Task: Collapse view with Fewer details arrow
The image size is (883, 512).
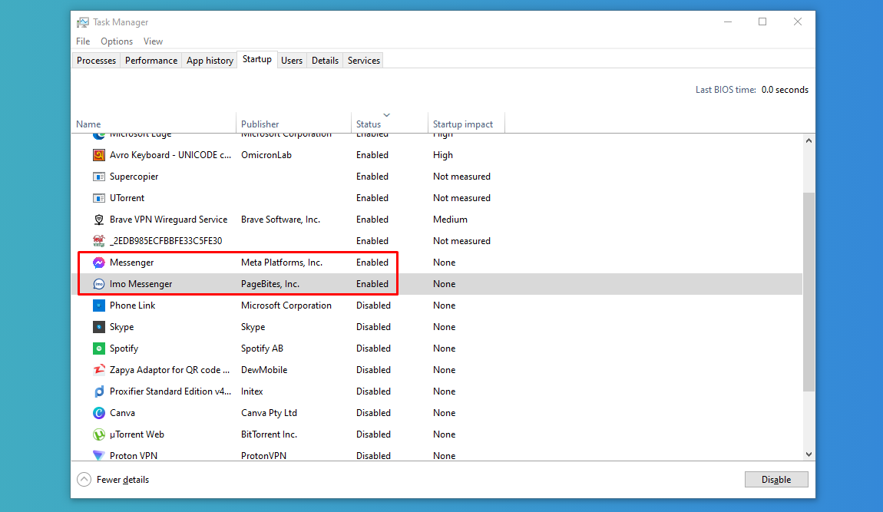Action: pos(84,480)
